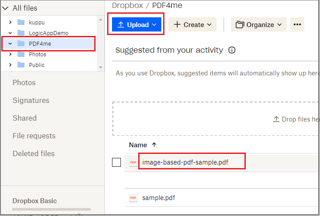Click the folder tree scrollbar up arrow
The width and height of the screenshot is (320, 216).
(100, 20)
